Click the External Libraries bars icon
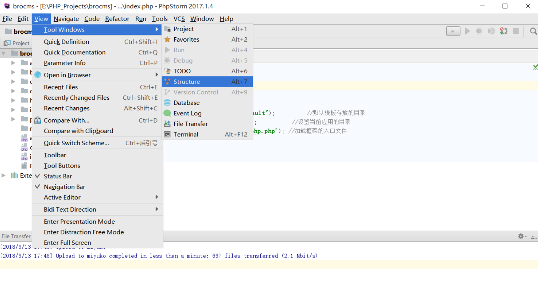 click(x=14, y=175)
